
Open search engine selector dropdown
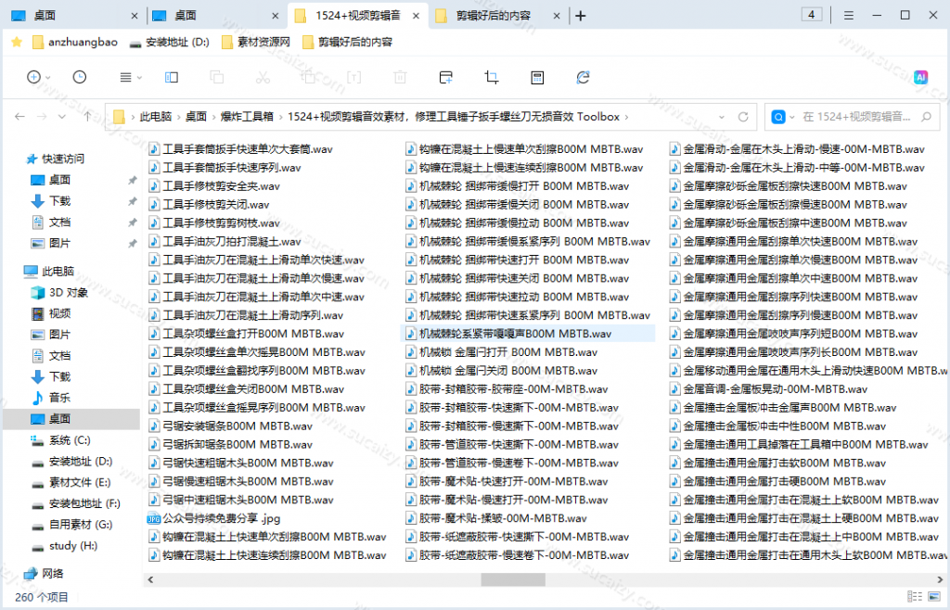click(792, 118)
